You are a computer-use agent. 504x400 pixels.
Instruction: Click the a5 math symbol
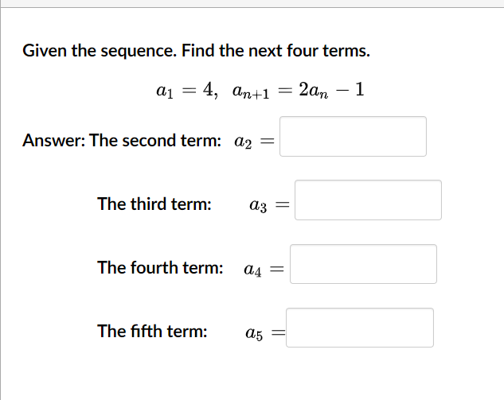coord(254,333)
